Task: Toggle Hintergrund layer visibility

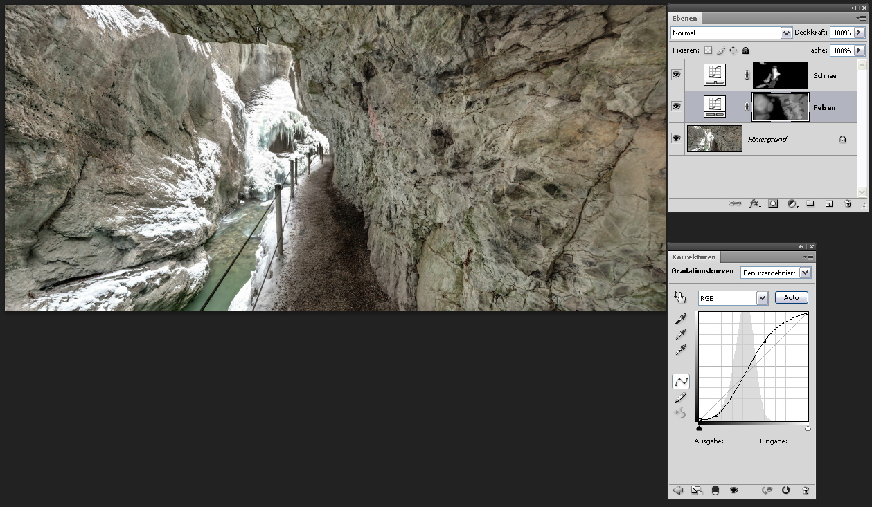Action: click(x=676, y=138)
